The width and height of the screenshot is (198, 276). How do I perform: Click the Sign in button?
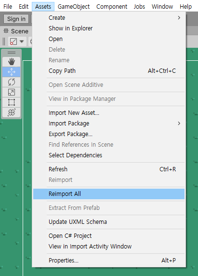(16, 19)
